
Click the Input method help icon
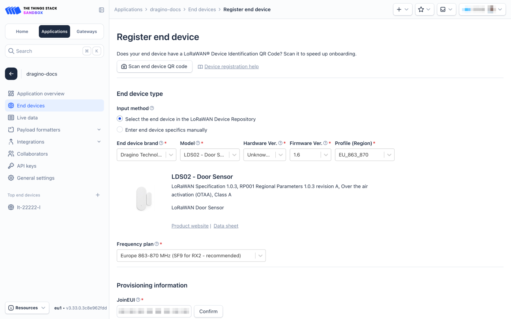tap(152, 108)
